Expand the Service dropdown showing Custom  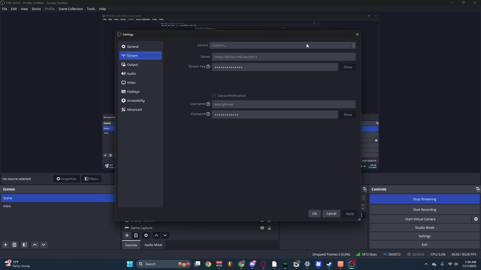pos(283,45)
